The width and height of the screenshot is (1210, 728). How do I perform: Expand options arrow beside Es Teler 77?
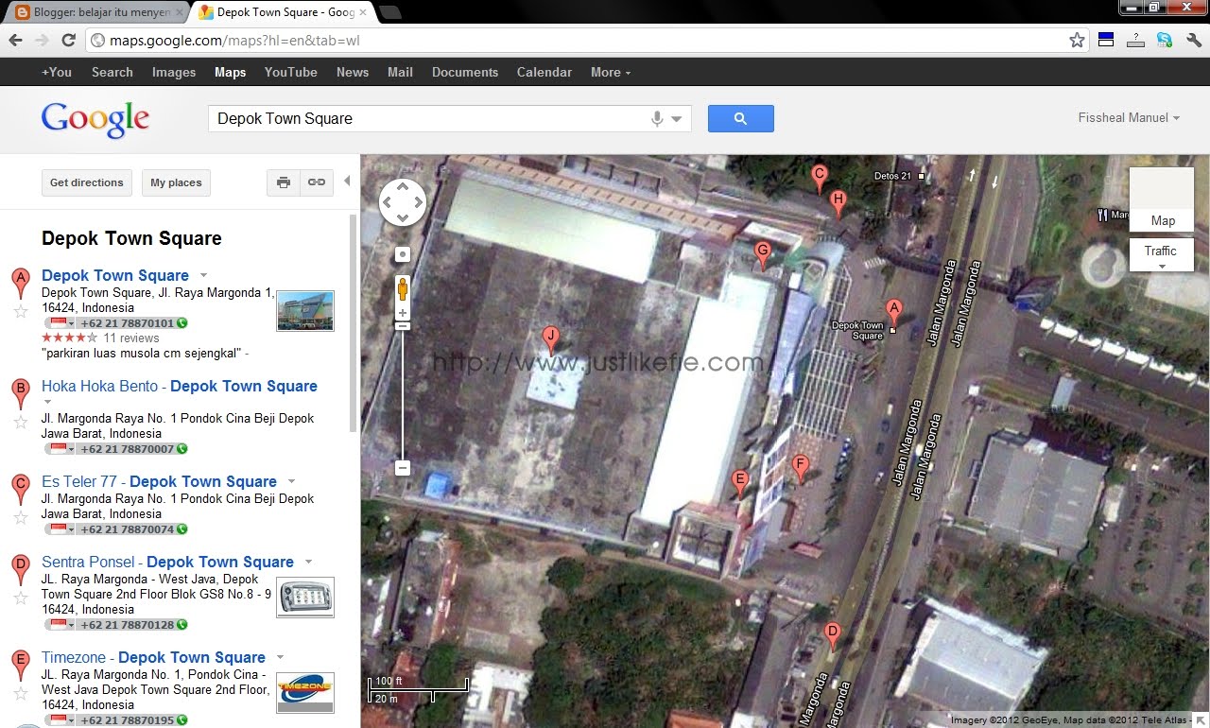coord(291,481)
